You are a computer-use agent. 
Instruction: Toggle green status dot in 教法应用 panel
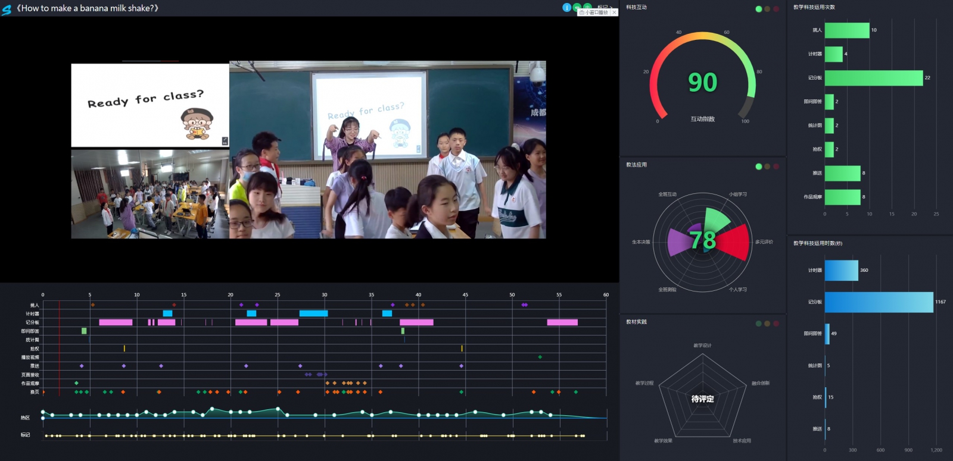pos(758,167)
